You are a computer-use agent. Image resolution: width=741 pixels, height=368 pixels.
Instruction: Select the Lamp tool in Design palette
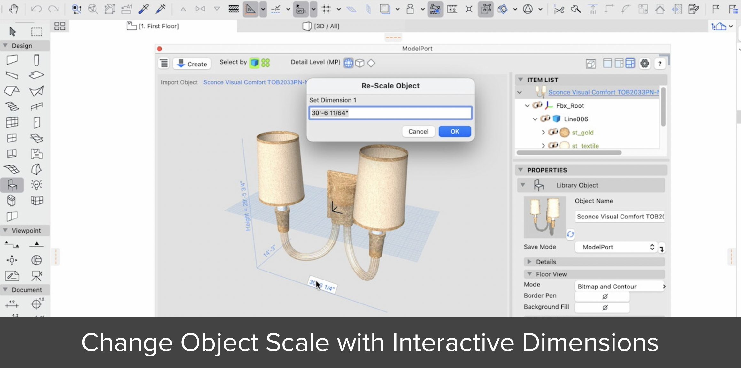36,185
